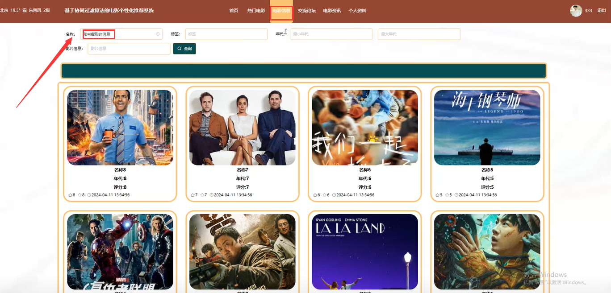Click 退出 to log out
The height and width of the screenshot is (293, 611).
click(602, 10)
